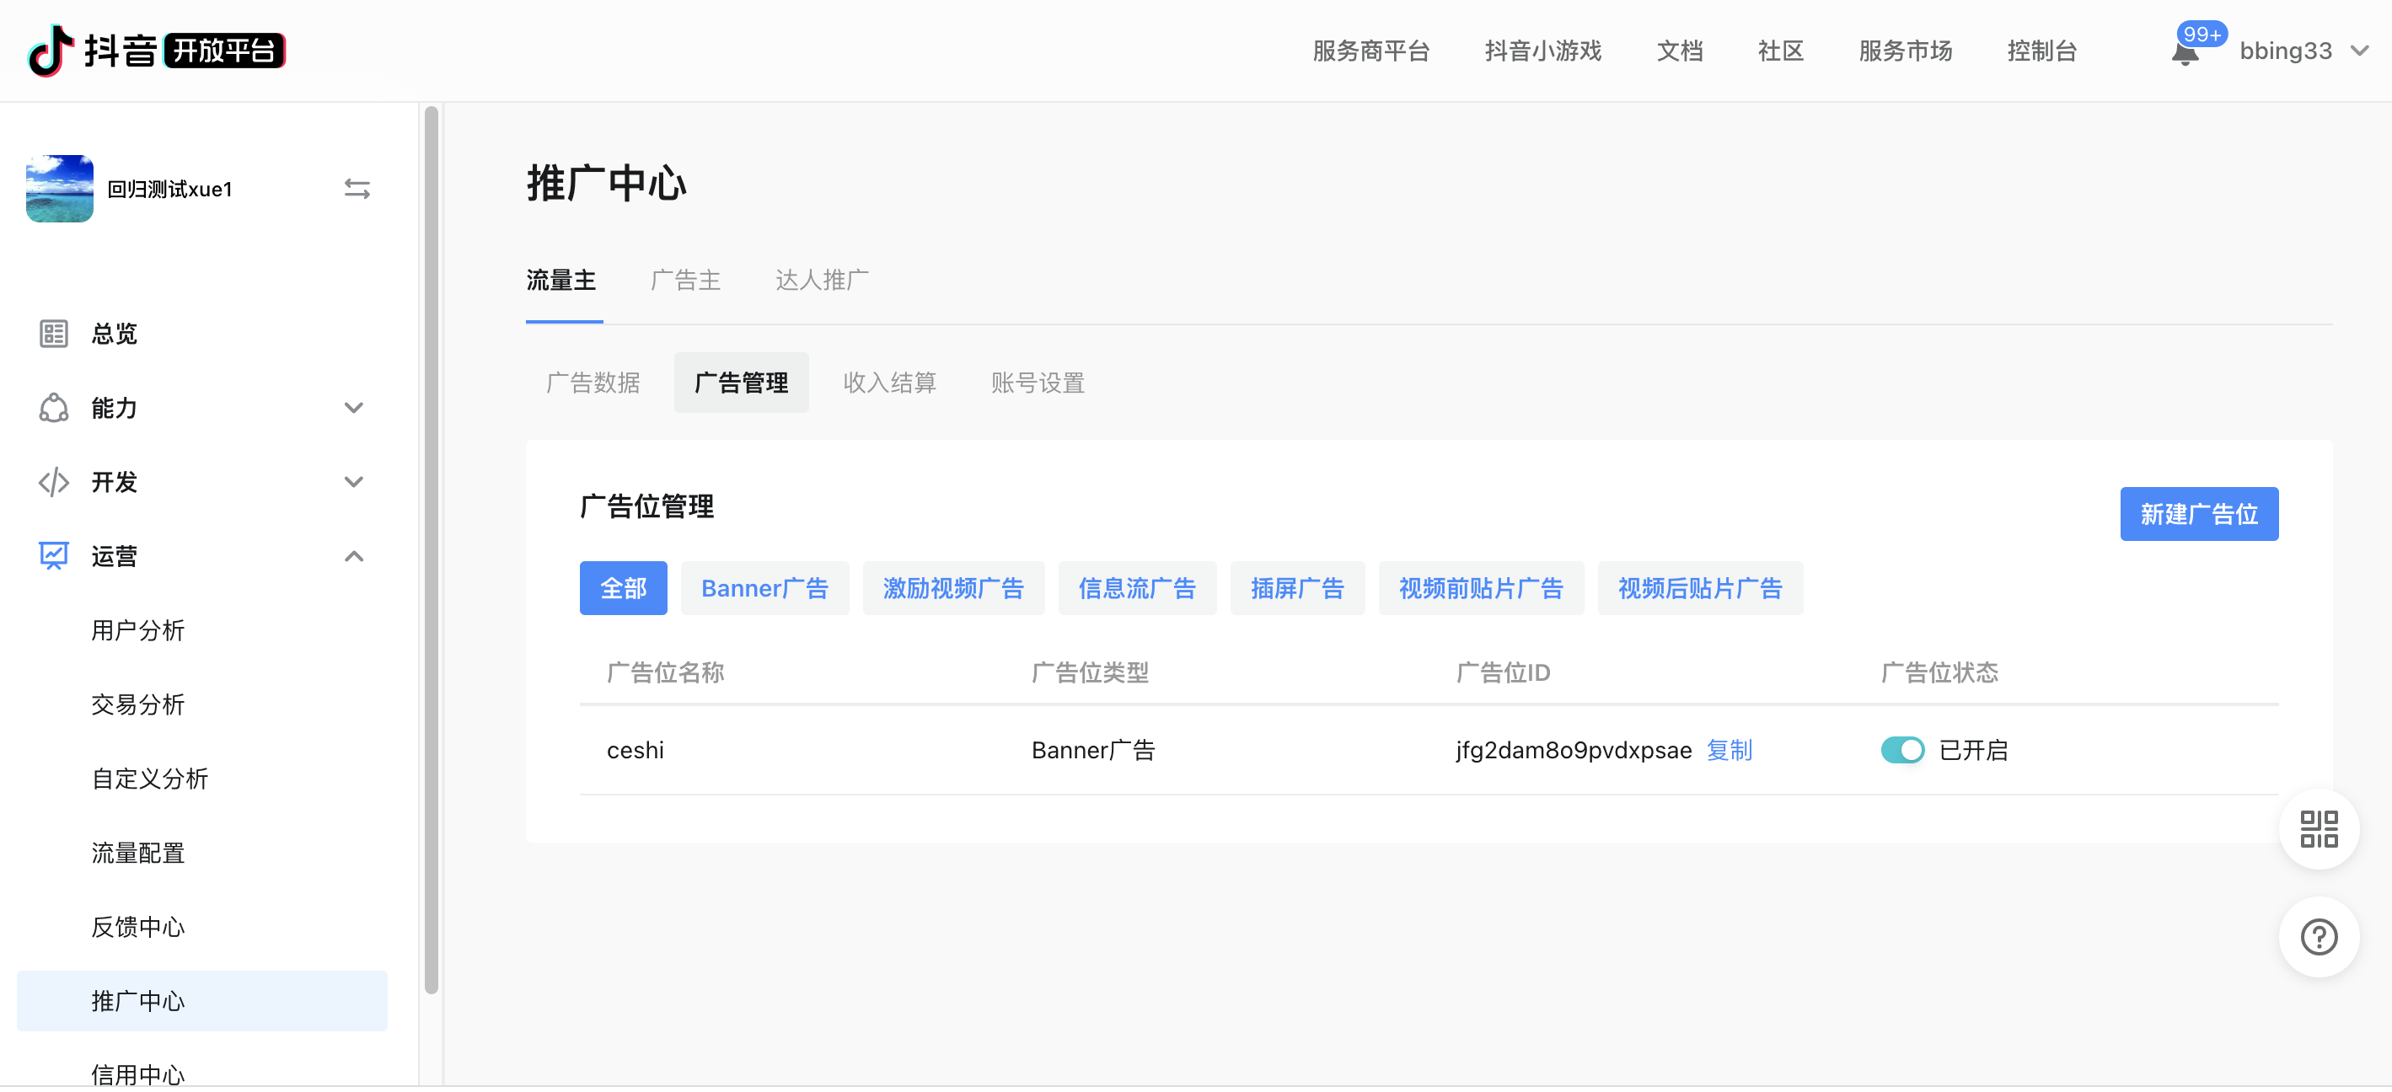
Task: Toggle the ceshi ad slot status switch
Action: click(1902, 750)
